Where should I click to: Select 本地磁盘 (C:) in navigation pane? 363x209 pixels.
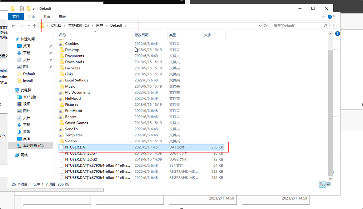click(33, 146)
